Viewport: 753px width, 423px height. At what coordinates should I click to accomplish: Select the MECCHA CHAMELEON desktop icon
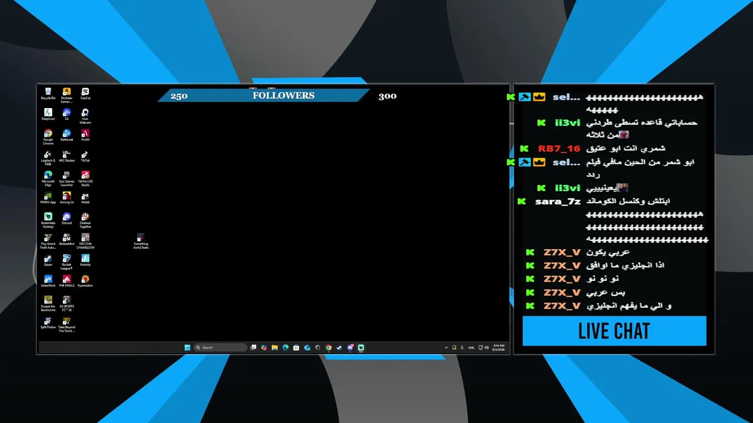(85, 241)
